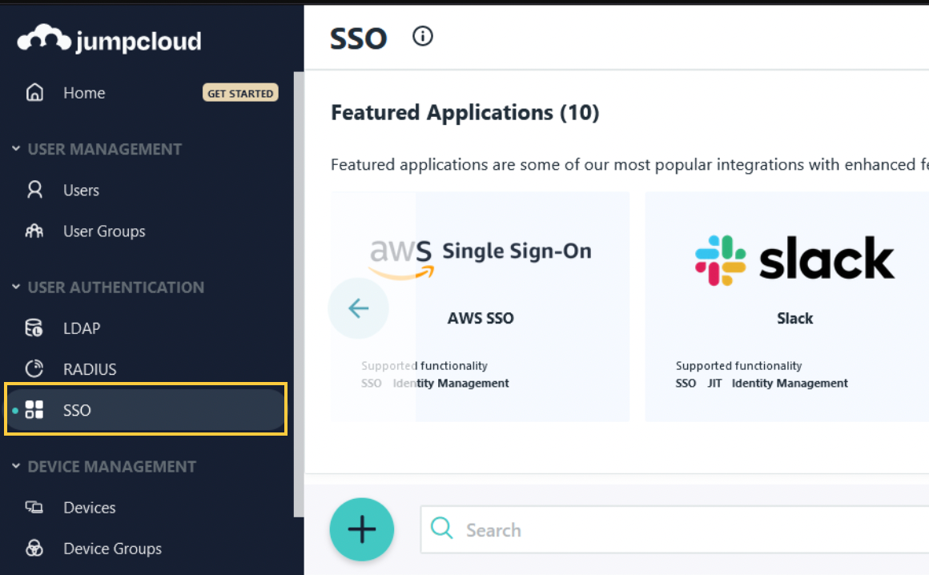Click the RADIUS circular icon
This screenshot has height=575, width=929.
coord(34,368)
